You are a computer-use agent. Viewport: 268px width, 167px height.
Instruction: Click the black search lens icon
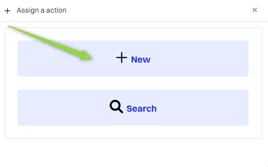[x=116, y=107]
